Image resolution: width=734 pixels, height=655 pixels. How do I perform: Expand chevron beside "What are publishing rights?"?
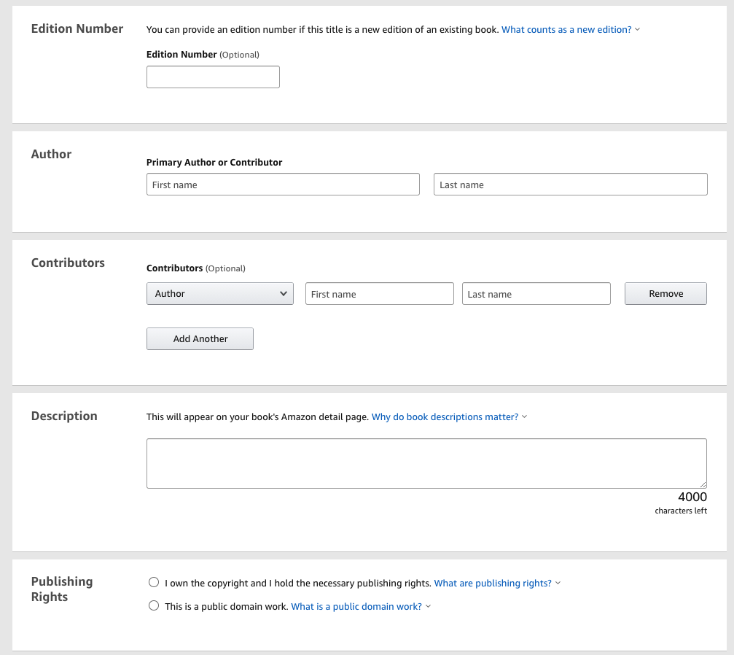click(x=558, y=584)
